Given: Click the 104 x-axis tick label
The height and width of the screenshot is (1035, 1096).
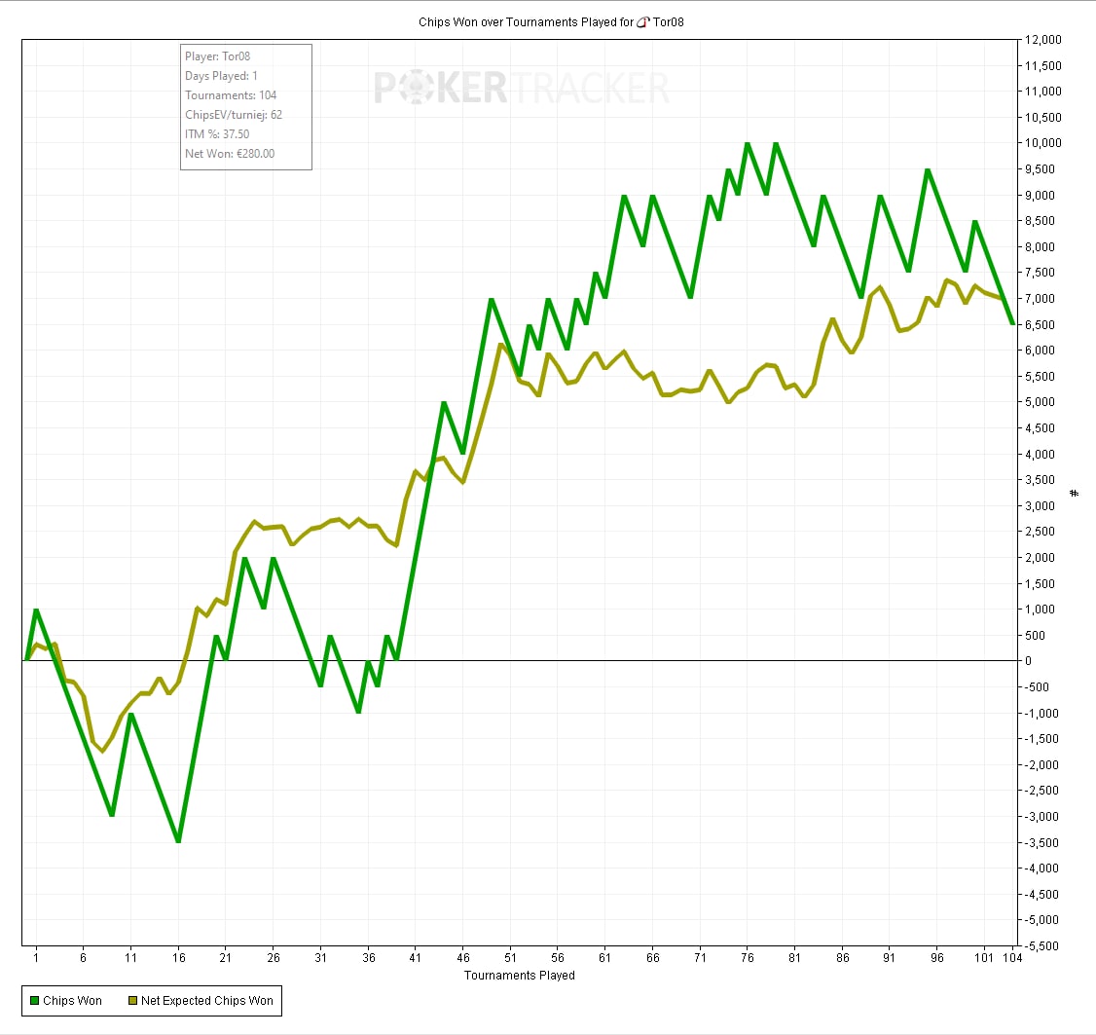Looking at the screenshot, I should [1013, 956].
